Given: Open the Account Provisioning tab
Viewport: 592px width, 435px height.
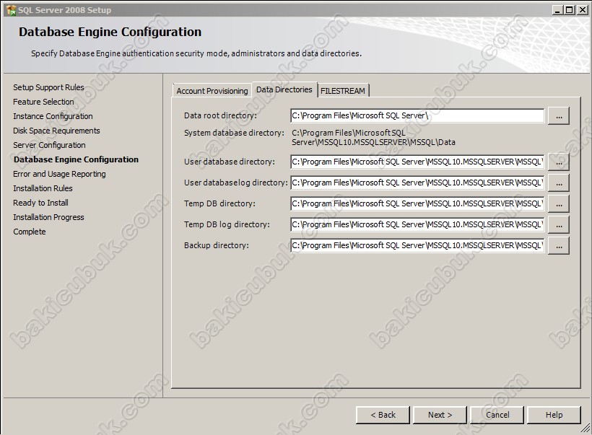Looking at the screenshot, I should coord(212,91).
